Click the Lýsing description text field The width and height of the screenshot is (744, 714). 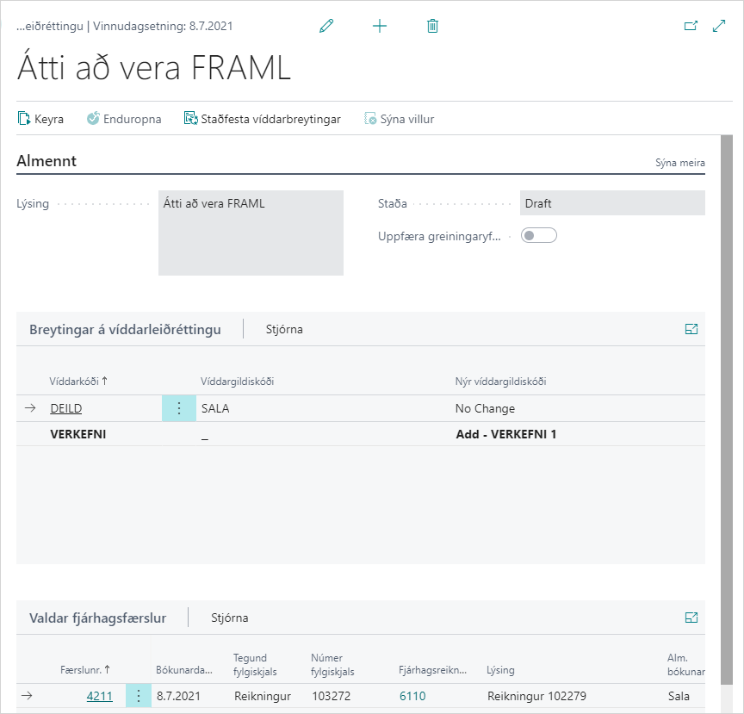(251, 233)
